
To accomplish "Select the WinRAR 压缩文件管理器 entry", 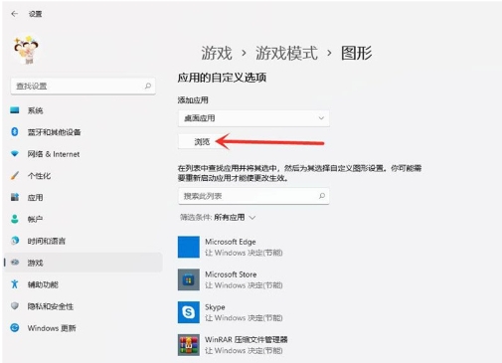I will click(x=234, y=345).
